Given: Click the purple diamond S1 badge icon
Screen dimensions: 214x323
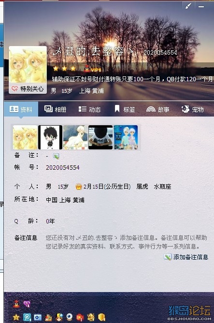Looking at the screenshot, I should pyautogui.click(x=27, y=304).
